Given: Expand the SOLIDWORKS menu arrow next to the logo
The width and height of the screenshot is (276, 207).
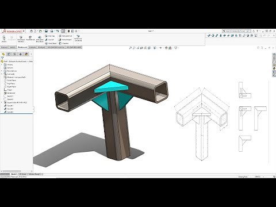Looking at the screenshot, I should [24, 31].
